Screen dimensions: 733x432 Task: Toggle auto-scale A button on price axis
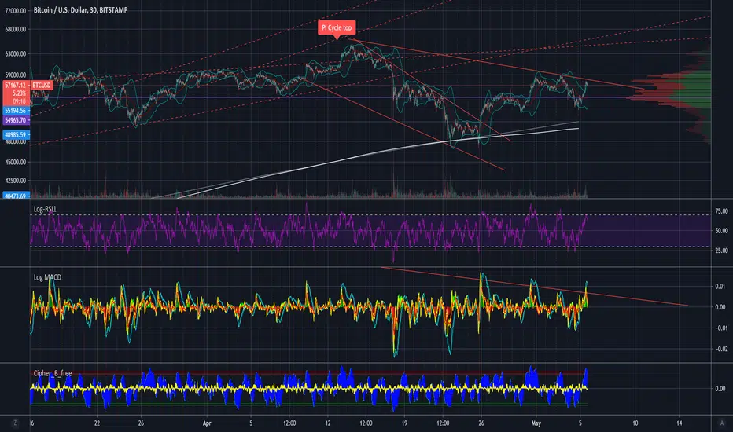(721, 423)
